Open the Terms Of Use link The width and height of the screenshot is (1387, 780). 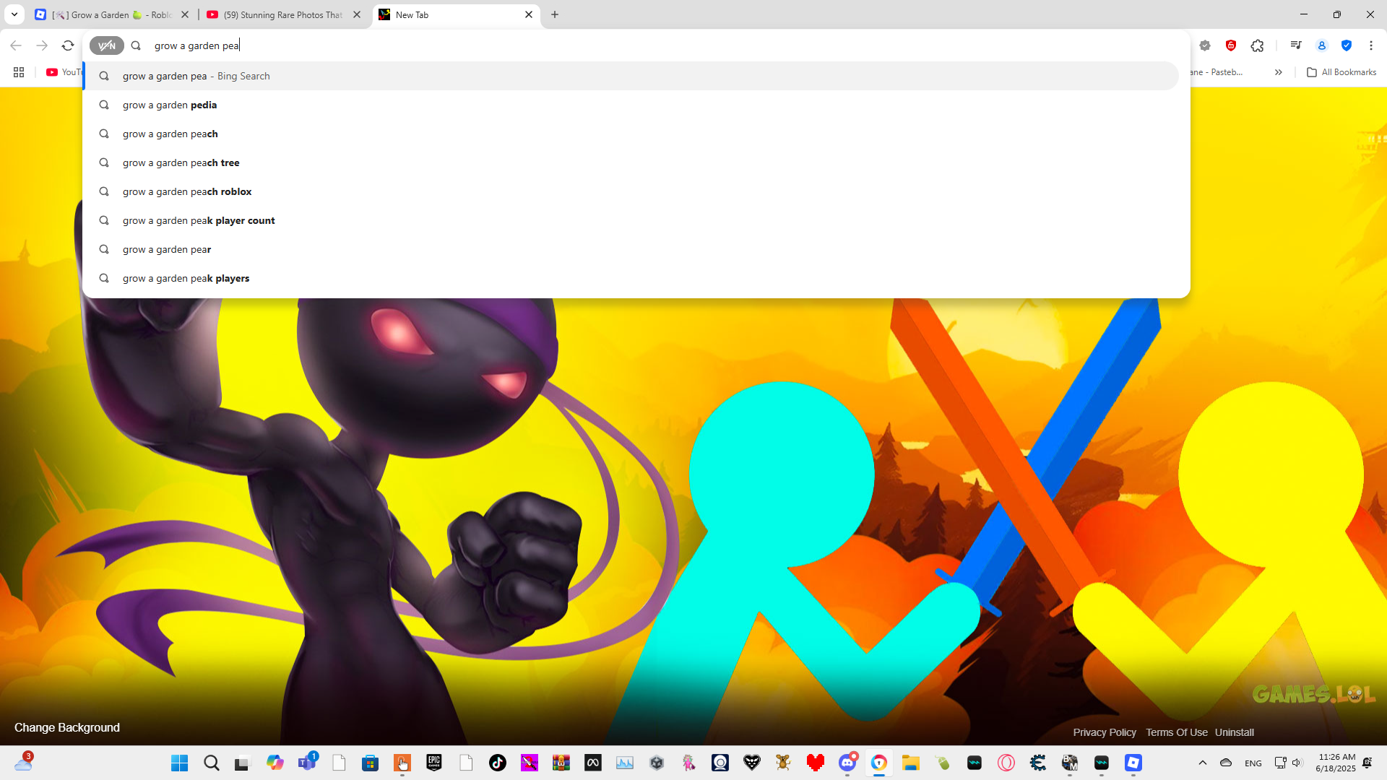click(x=1177, y=732)
